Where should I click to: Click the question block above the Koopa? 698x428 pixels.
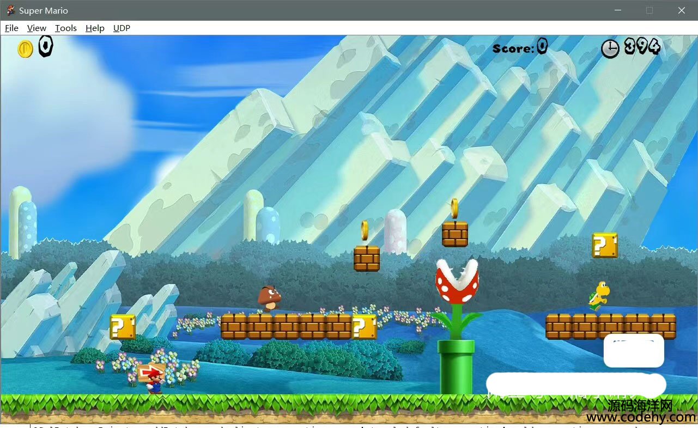[605, 246]
